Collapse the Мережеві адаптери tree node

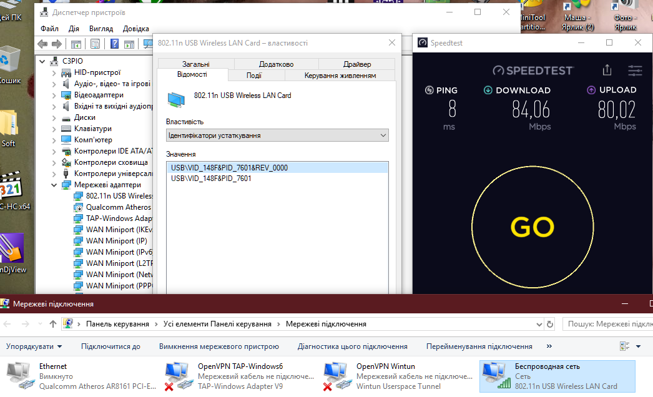click(x=54, y=185)
